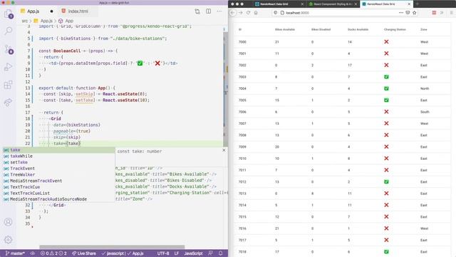This screenshot has width=456, height=257.
Task: Open the Manage gear menu in VS Code
Action: pos(8,240)
